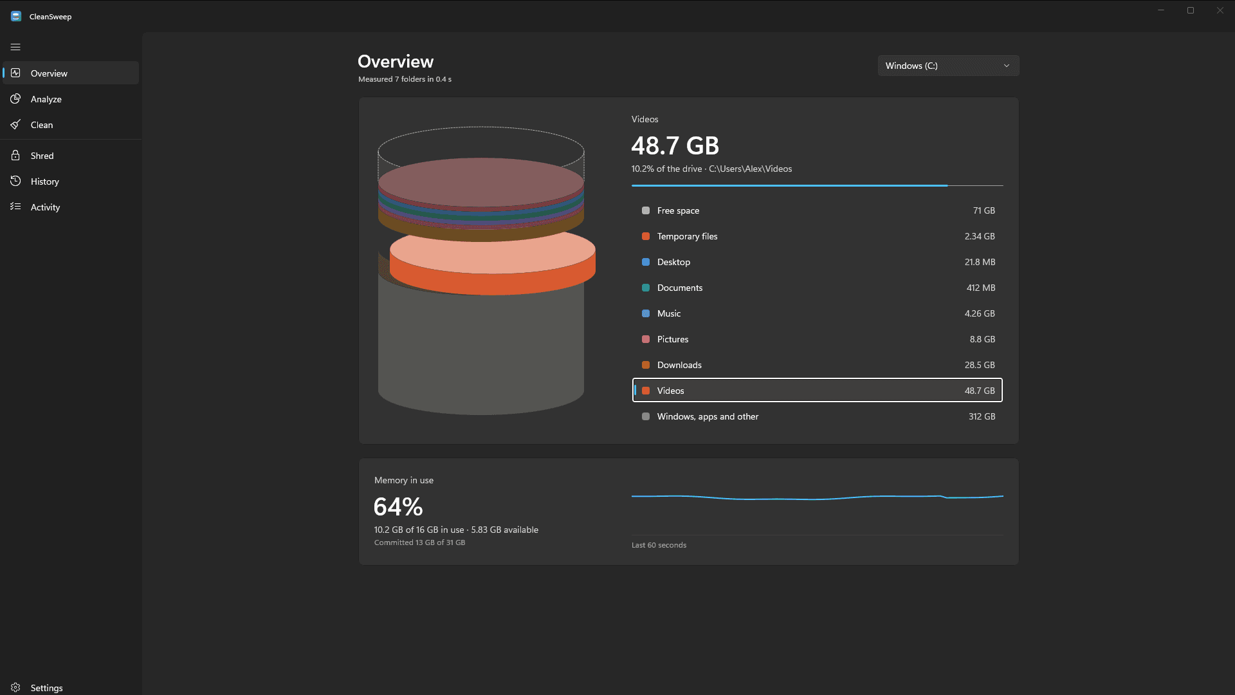Viewport: 1235px width, 695px height.
Task: Click the pink Pictures color swatch
Action: pos(646,339)
